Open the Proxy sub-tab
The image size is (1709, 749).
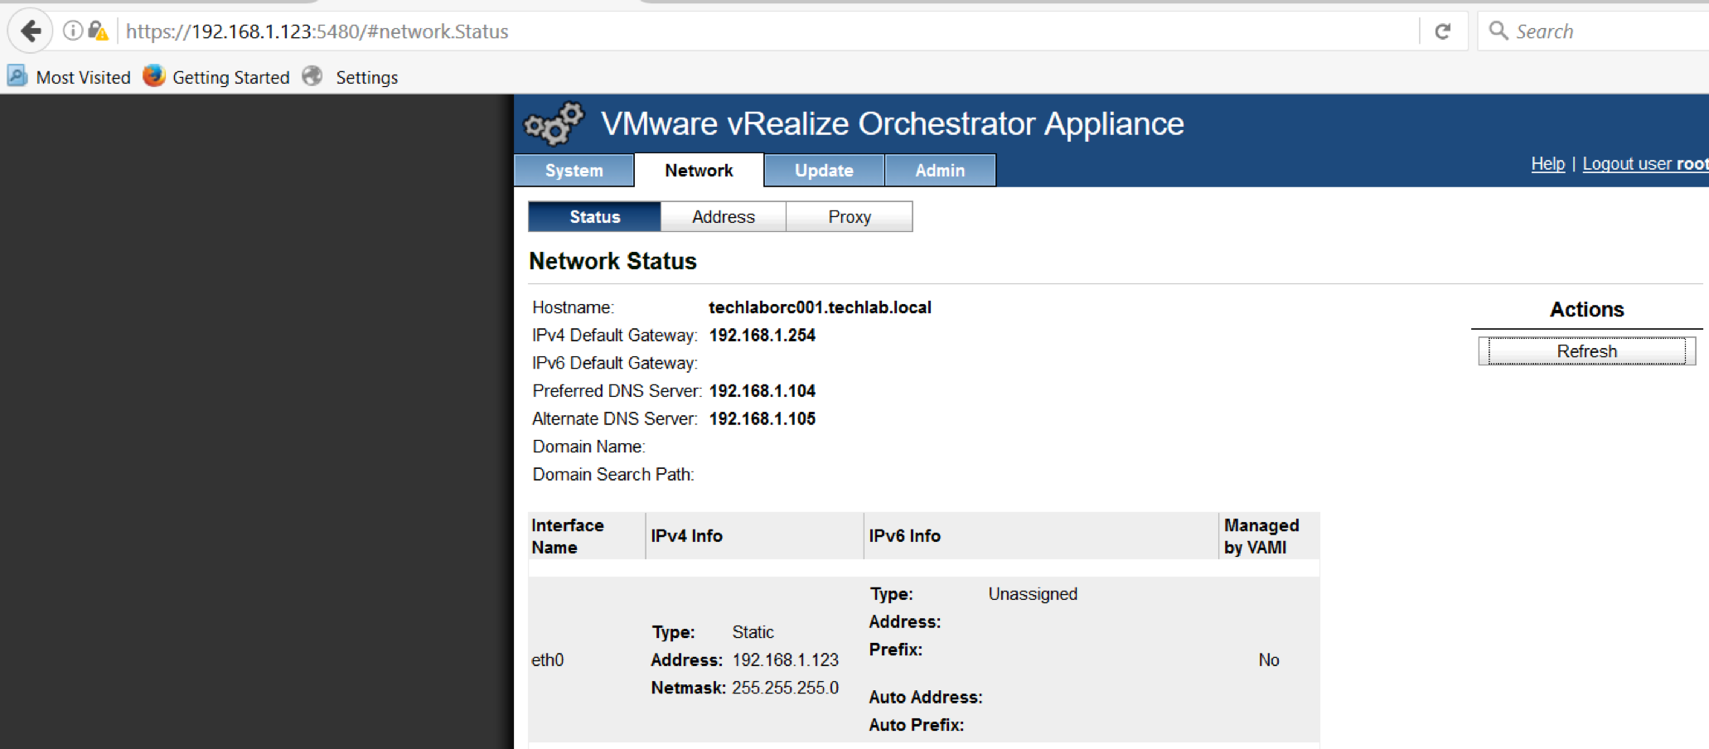[x=850, y=217]
